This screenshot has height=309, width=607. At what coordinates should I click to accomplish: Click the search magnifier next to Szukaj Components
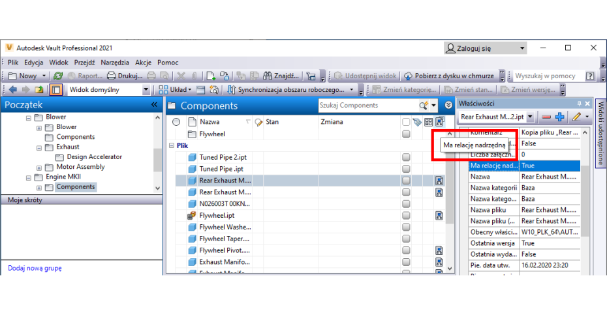click(x=424, y=105)
